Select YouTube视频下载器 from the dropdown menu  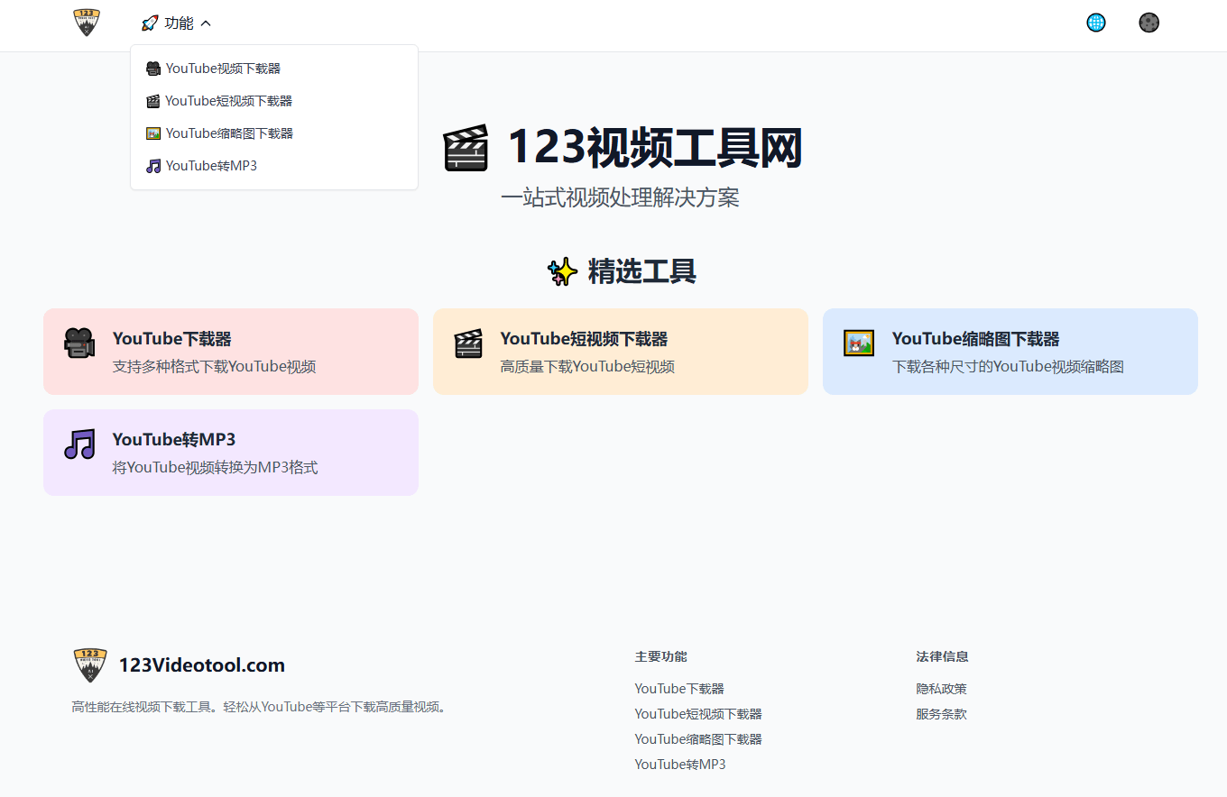tap(222, 68)
